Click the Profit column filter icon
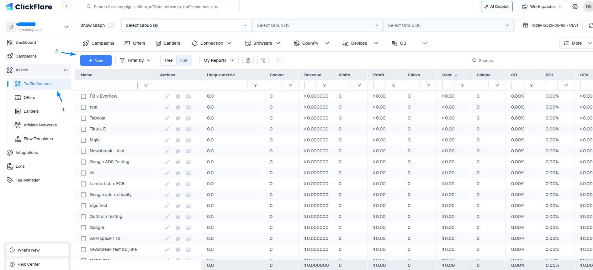Viewport: 593px width, 270px height. 394,85
